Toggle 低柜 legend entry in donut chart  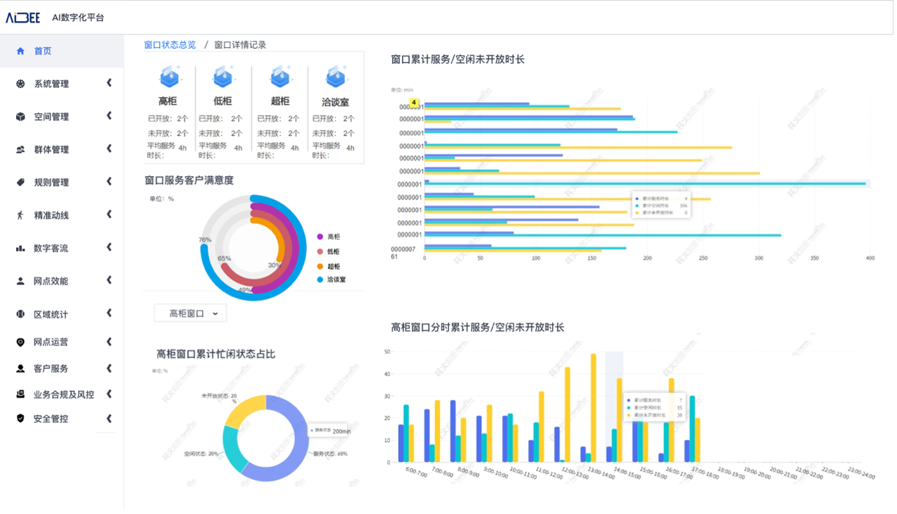329,252
